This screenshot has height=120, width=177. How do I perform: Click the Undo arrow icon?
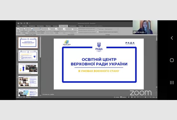coord(21,23)
